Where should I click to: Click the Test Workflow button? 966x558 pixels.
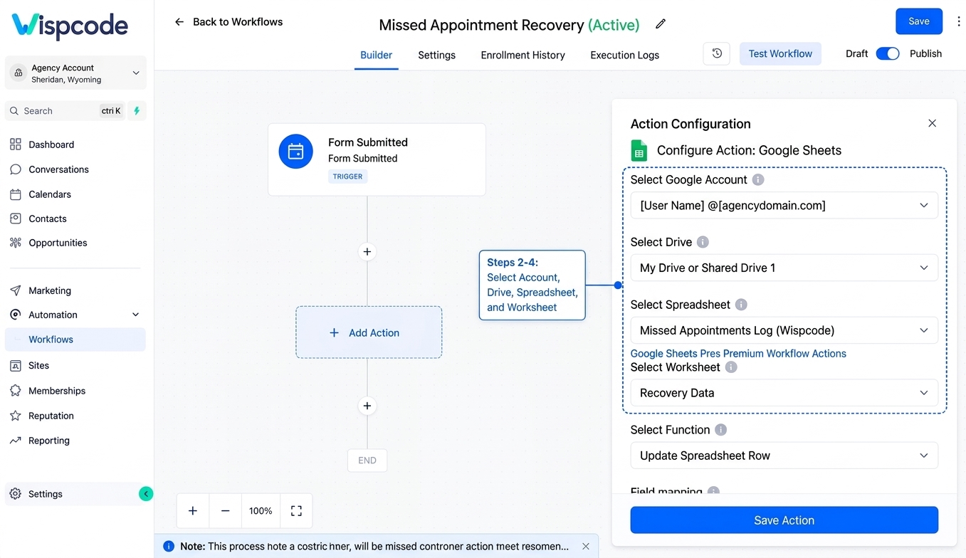coord(780,53)
